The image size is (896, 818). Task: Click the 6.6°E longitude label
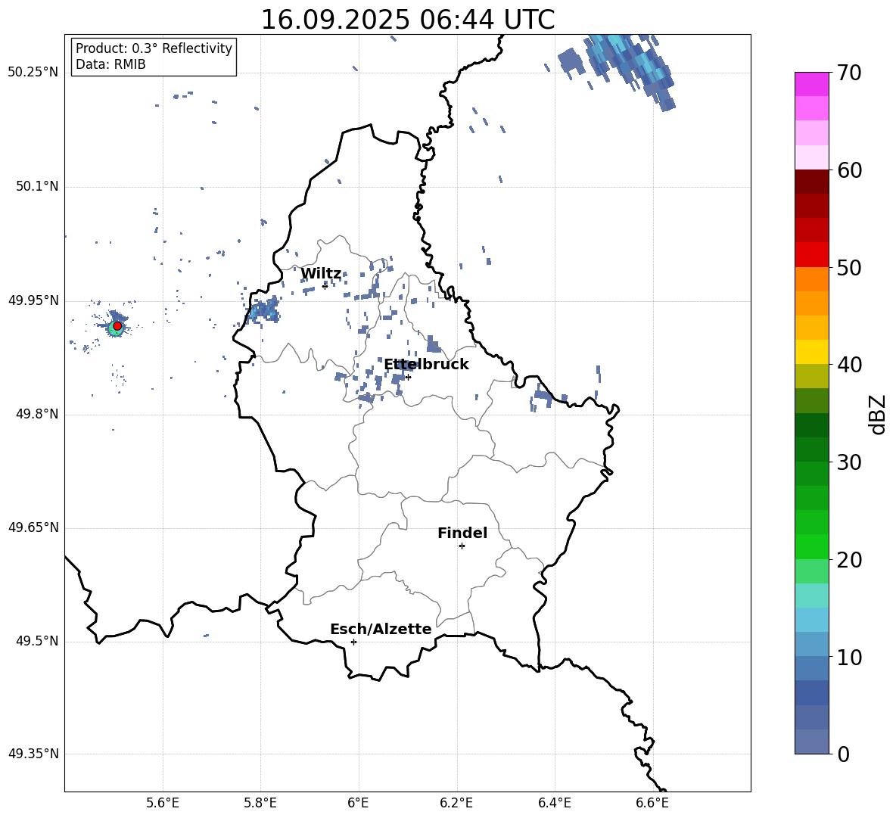click(652, 803)
